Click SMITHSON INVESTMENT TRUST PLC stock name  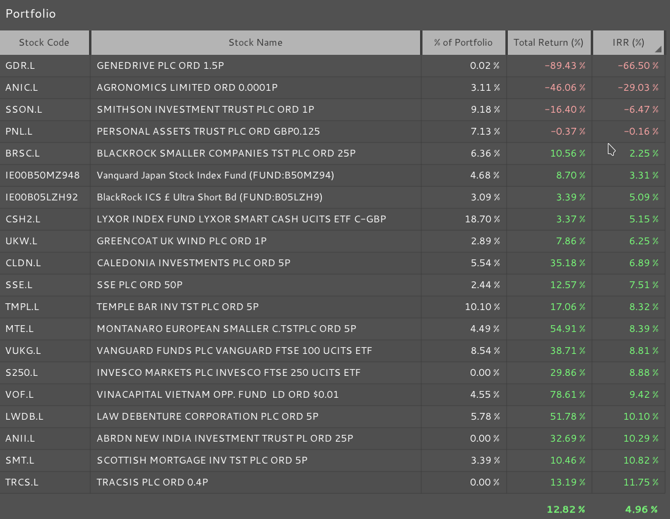[x=205, y=110]
